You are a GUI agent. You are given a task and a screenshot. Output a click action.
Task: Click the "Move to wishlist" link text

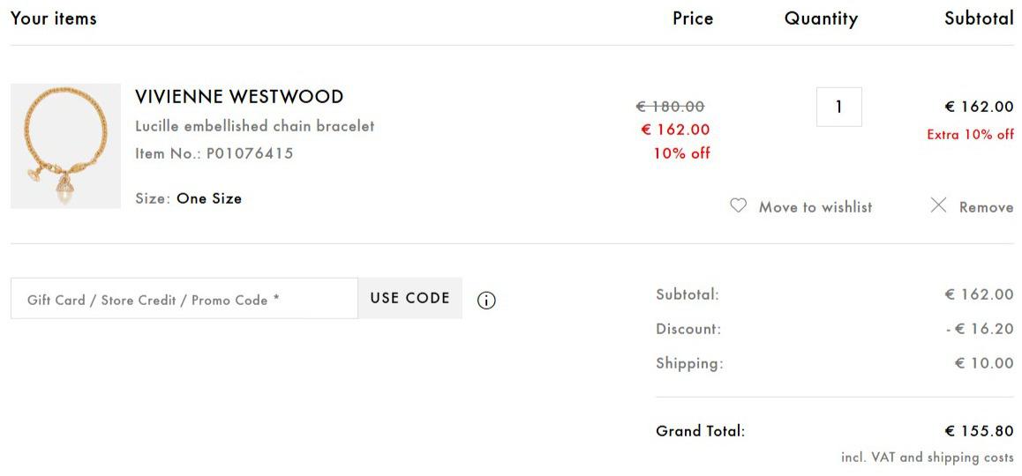(815, 207)
